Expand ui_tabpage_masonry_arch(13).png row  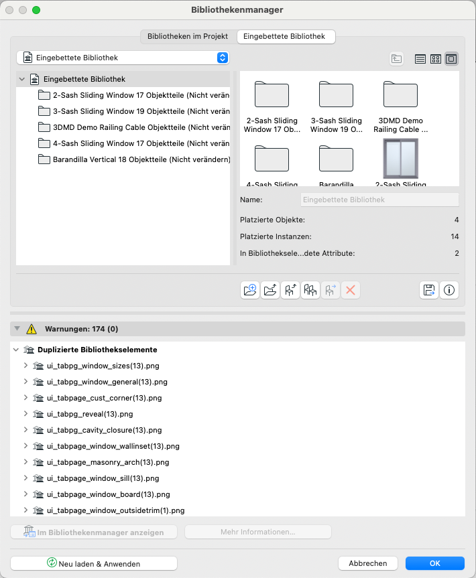click(x=25, y=462)
